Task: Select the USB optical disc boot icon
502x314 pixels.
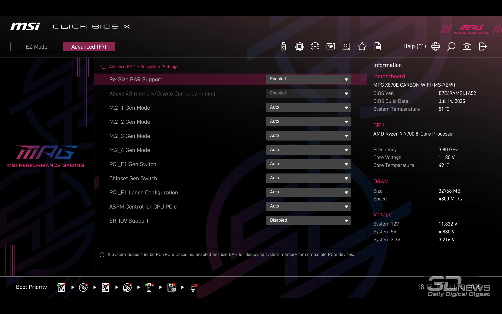Action: point(127,287)
